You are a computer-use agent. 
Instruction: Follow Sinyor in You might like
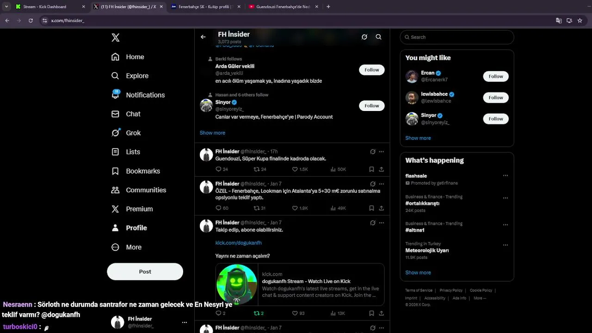point(496,119)
